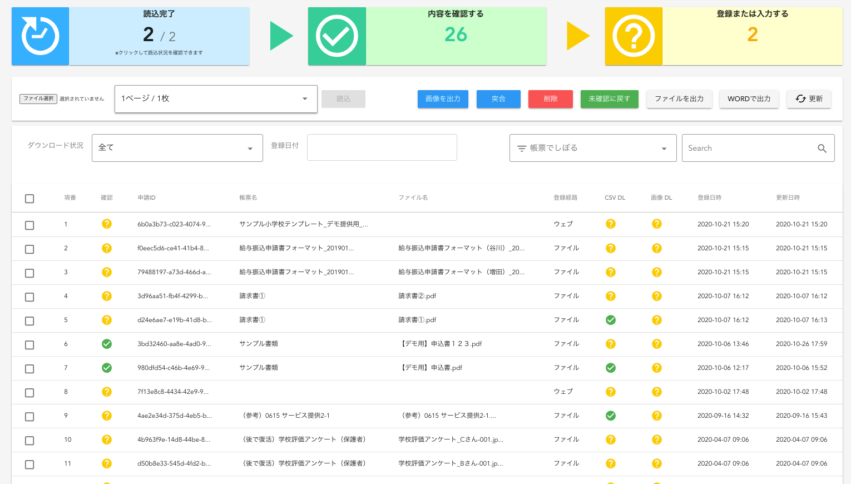Open the 1ページ / 1枚 dropdown

(x=216, y=99)
